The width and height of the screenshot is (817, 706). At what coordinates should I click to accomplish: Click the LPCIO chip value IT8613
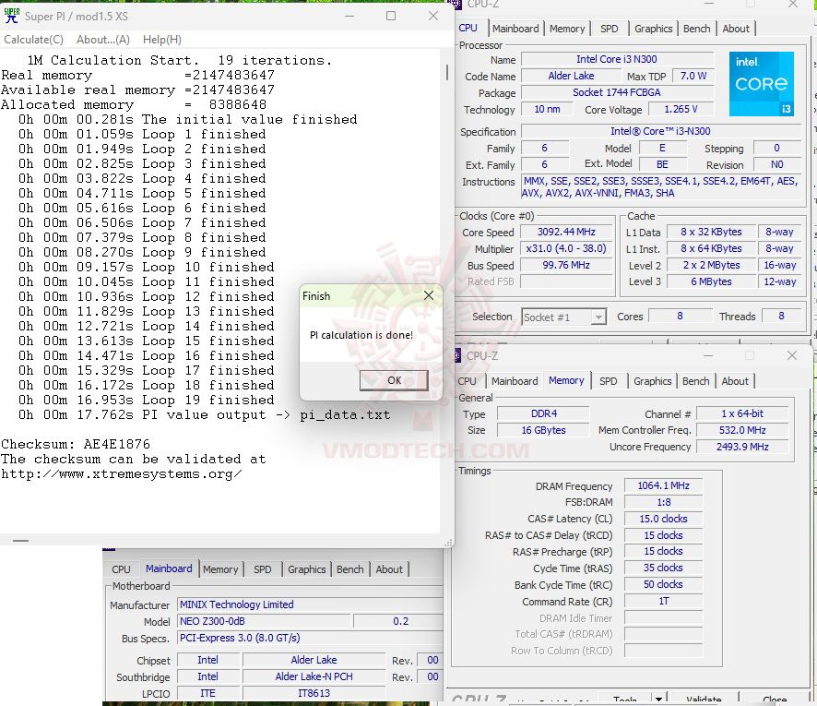click(x=314, y=693)
